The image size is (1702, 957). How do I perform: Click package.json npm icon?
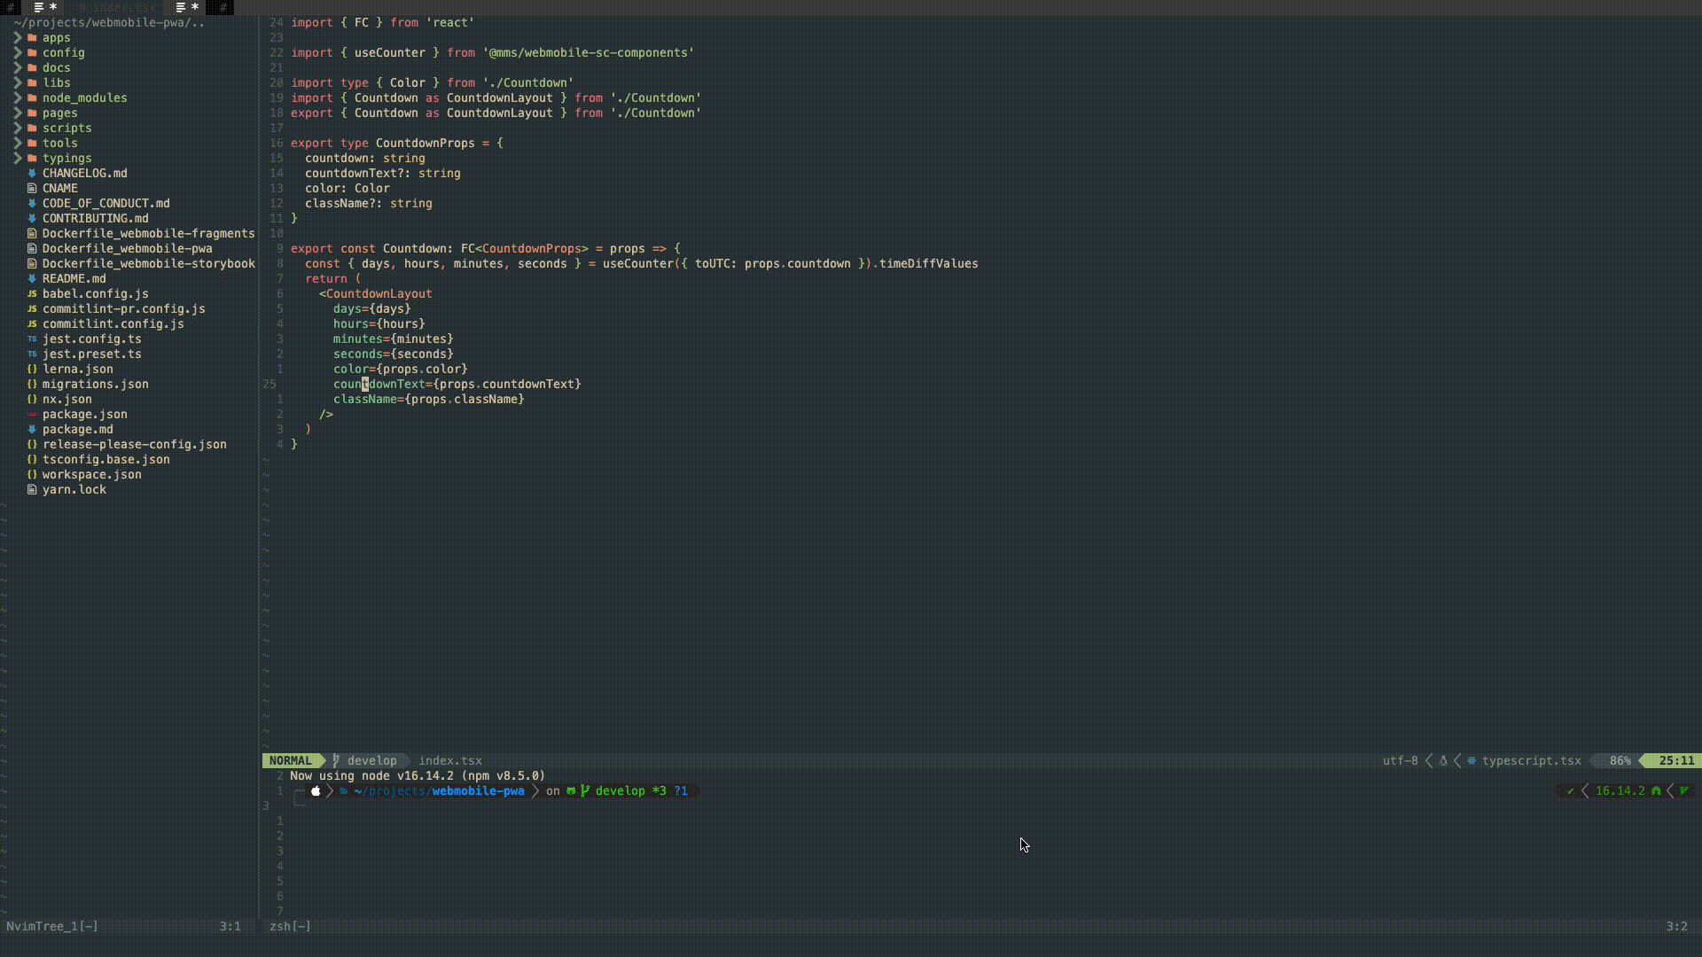coord(32,415)
